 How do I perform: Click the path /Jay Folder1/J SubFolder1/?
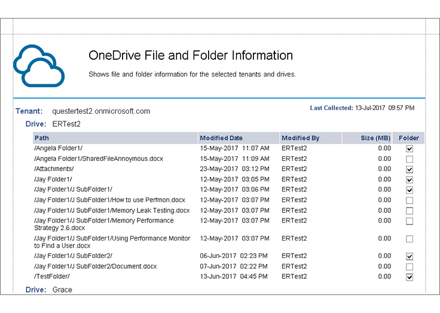click(x=74, y=189)
